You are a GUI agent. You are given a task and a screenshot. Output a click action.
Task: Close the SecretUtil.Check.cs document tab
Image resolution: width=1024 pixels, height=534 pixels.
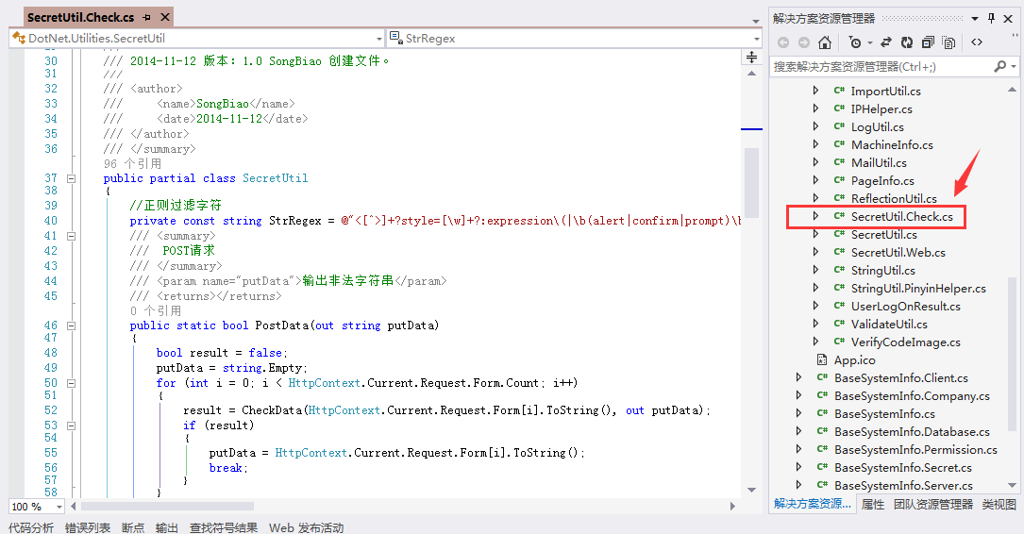166,18
